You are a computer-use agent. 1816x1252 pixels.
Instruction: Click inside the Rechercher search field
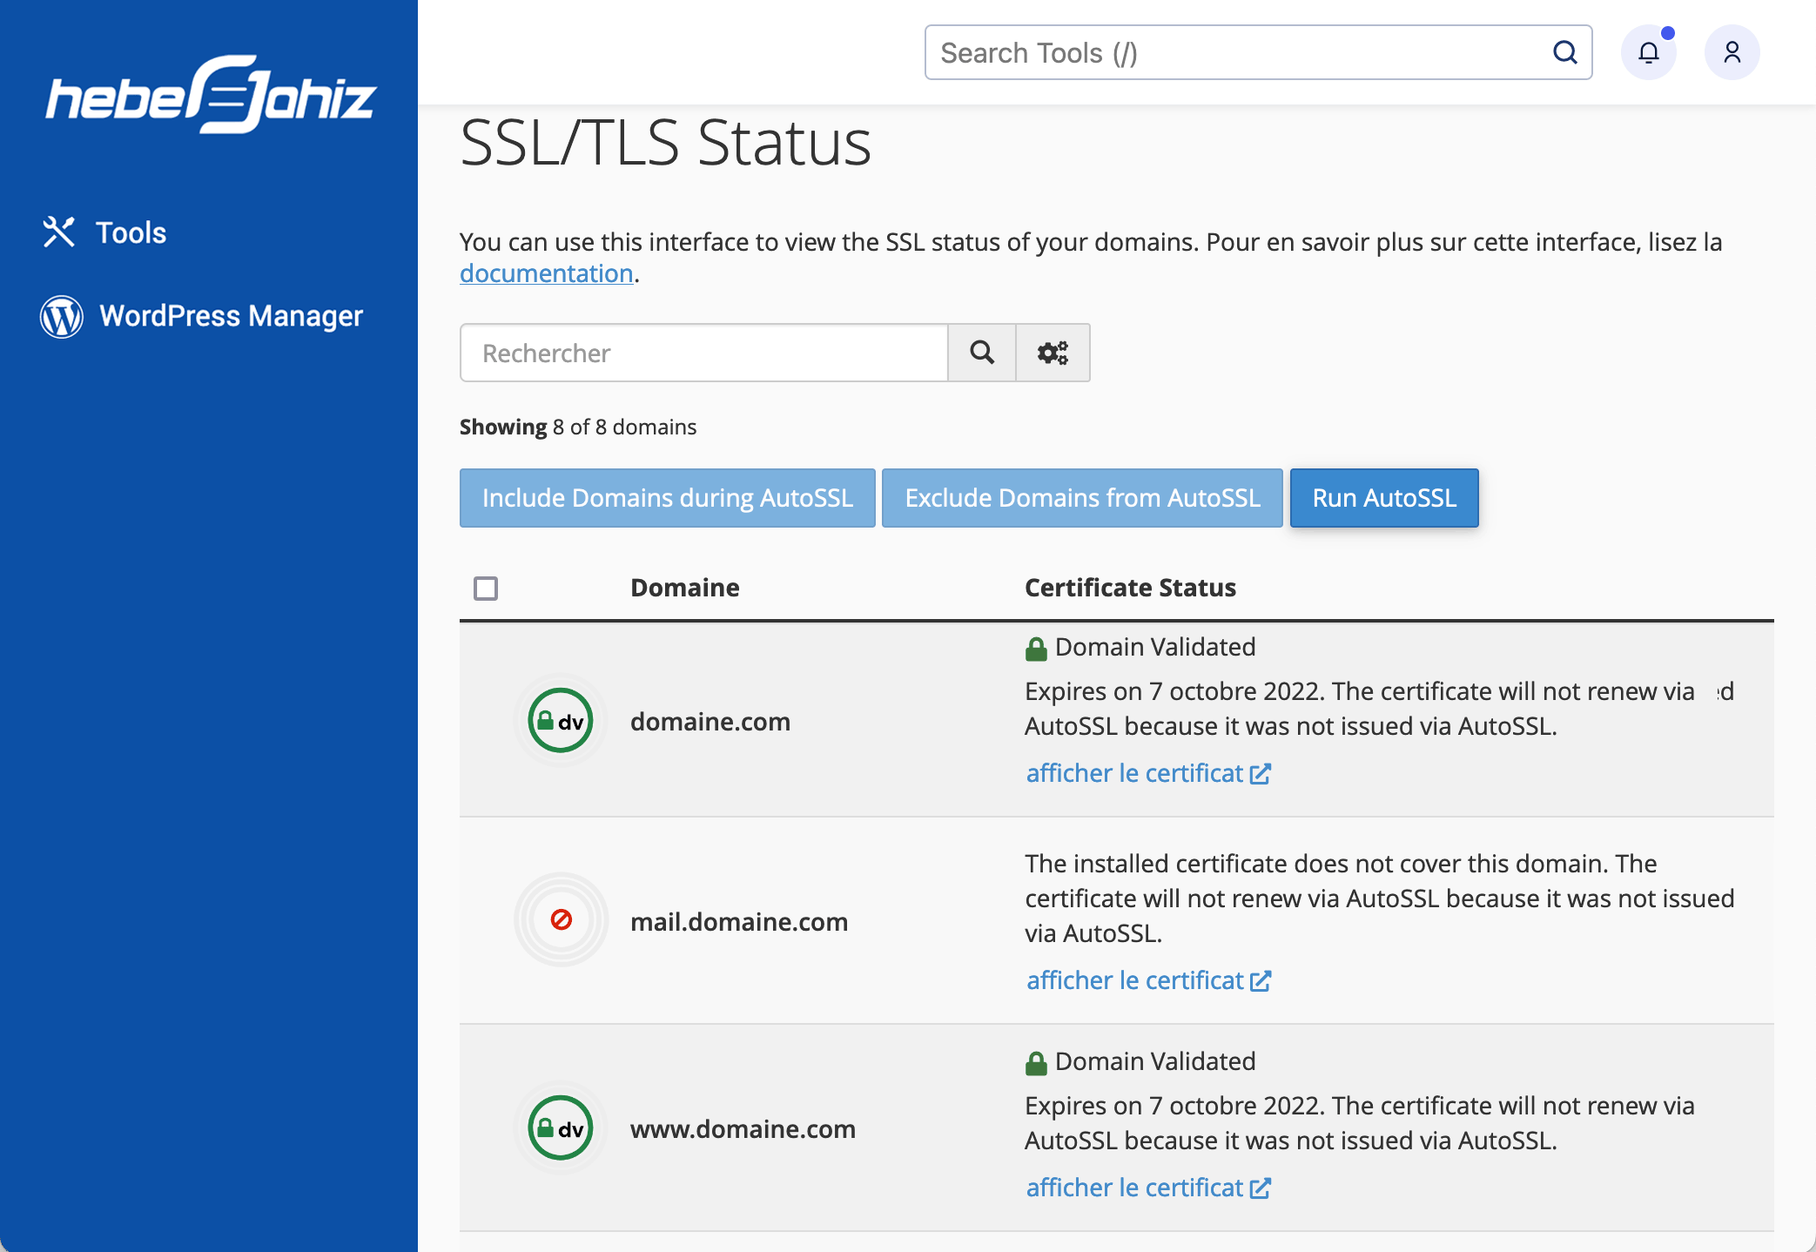pyautogui.click(x=696, y=353)
